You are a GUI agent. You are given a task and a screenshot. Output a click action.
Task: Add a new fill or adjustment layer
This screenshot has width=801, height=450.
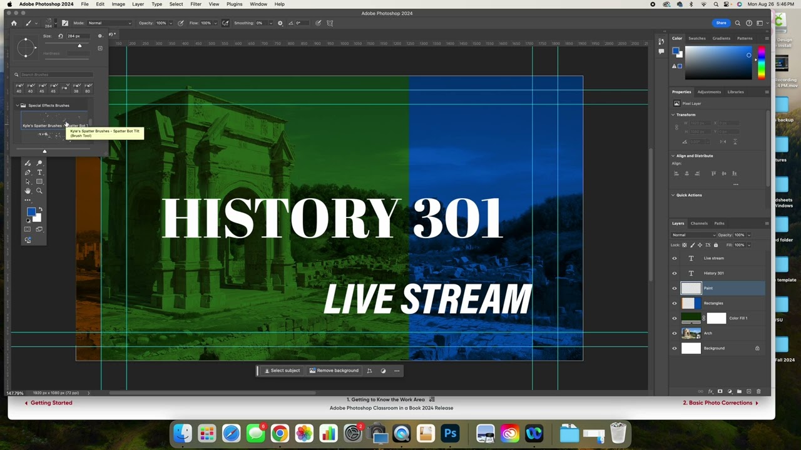730,391
